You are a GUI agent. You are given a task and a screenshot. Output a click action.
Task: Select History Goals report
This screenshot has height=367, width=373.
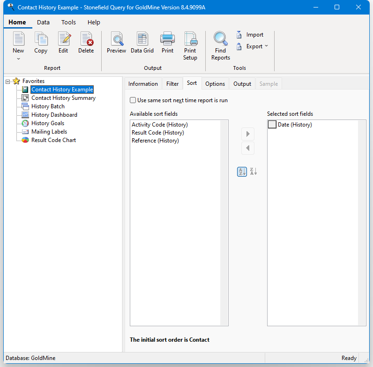tap(48, 123)
